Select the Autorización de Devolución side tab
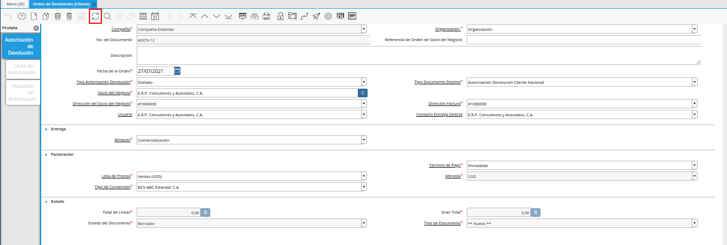This screenshot has height=245, width=727. click(20, 47)
